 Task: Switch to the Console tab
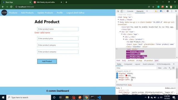click(x=130, y=11)
